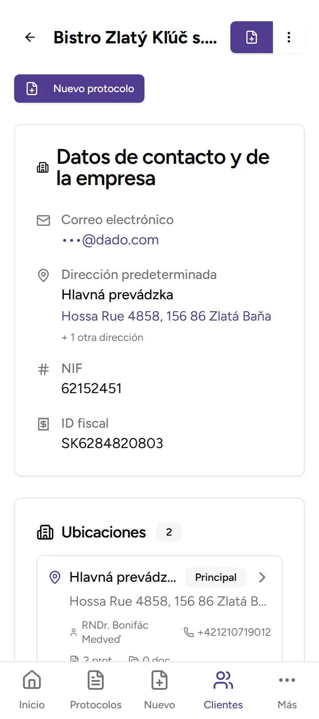Open the masked email link @dado.com
This screenshot has height=719, width=319.
click(110, 240)
